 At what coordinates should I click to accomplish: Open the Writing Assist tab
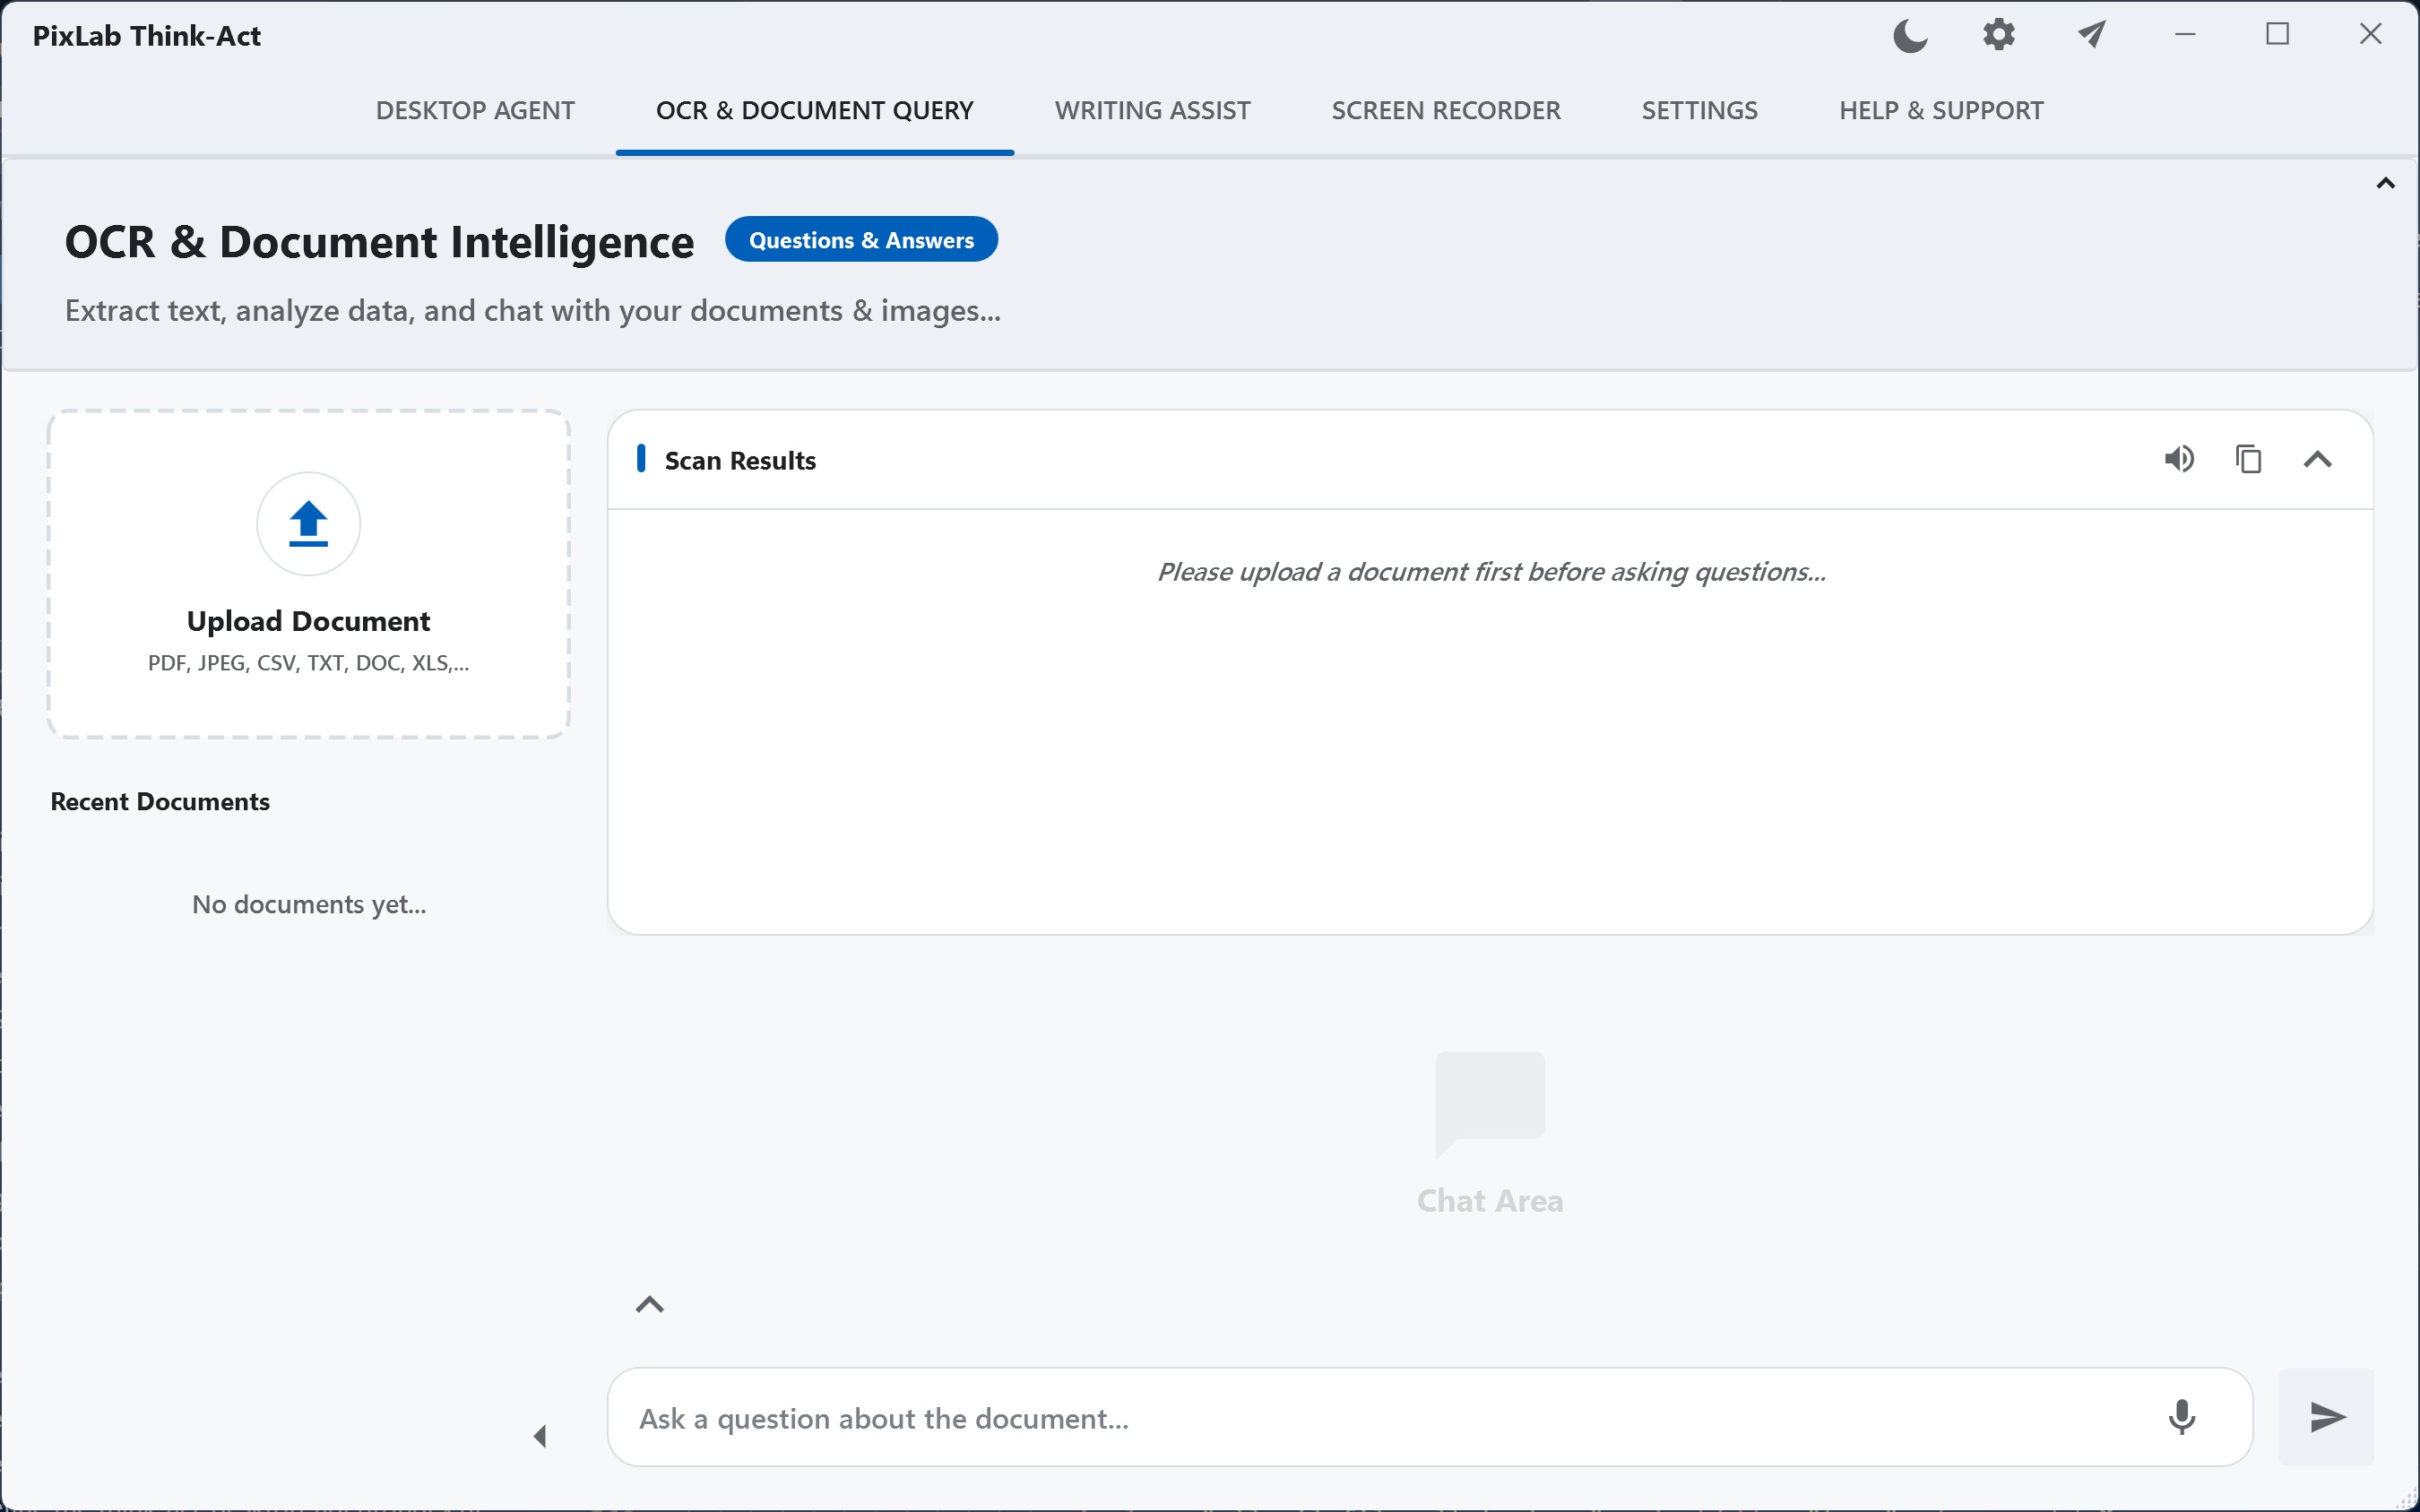tap(1152, 110)
